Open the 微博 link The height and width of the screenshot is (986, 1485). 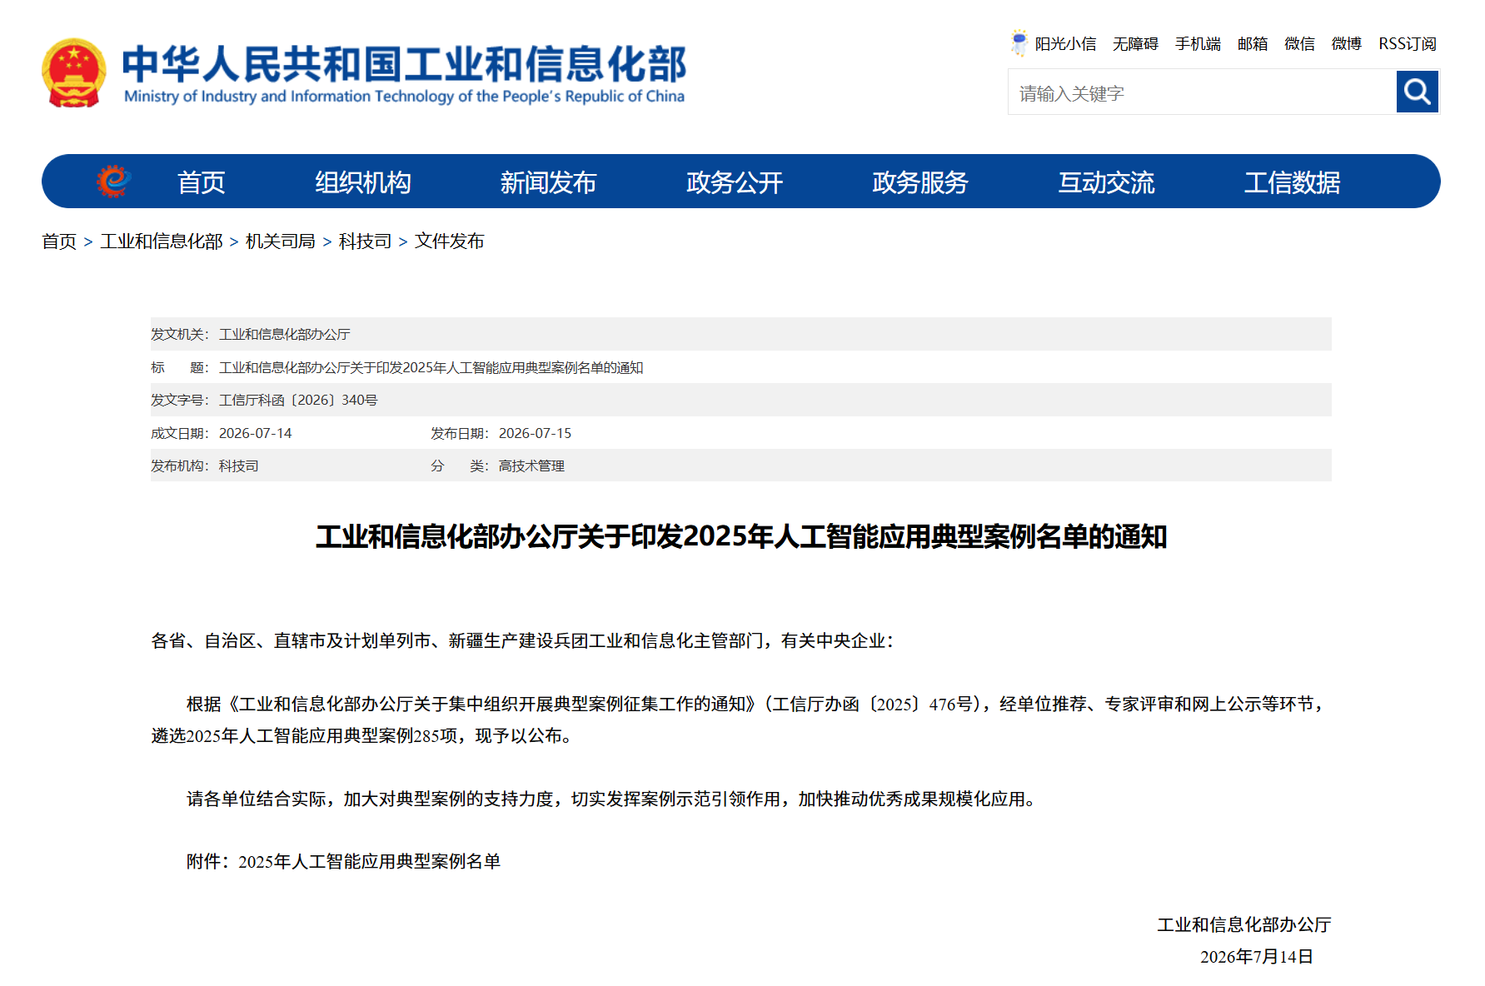click(1346, 43)
